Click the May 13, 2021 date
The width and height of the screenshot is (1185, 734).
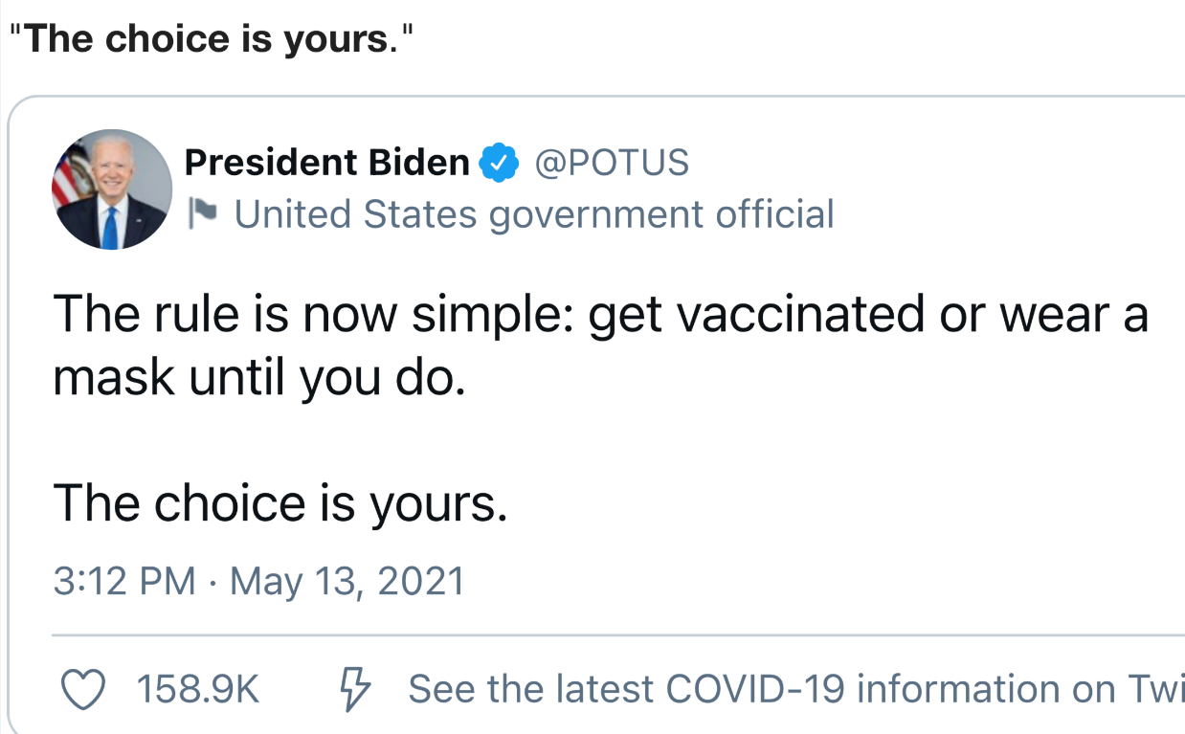point(347,581)
